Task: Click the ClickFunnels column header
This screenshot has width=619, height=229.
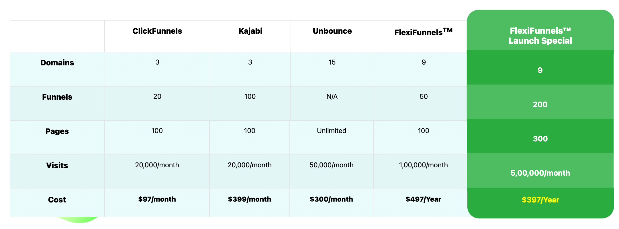Action: [157, 31]
